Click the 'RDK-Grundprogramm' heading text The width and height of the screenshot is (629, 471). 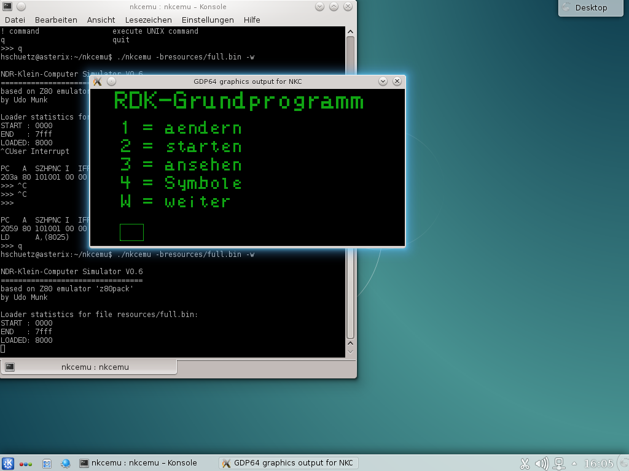[239, 101]
